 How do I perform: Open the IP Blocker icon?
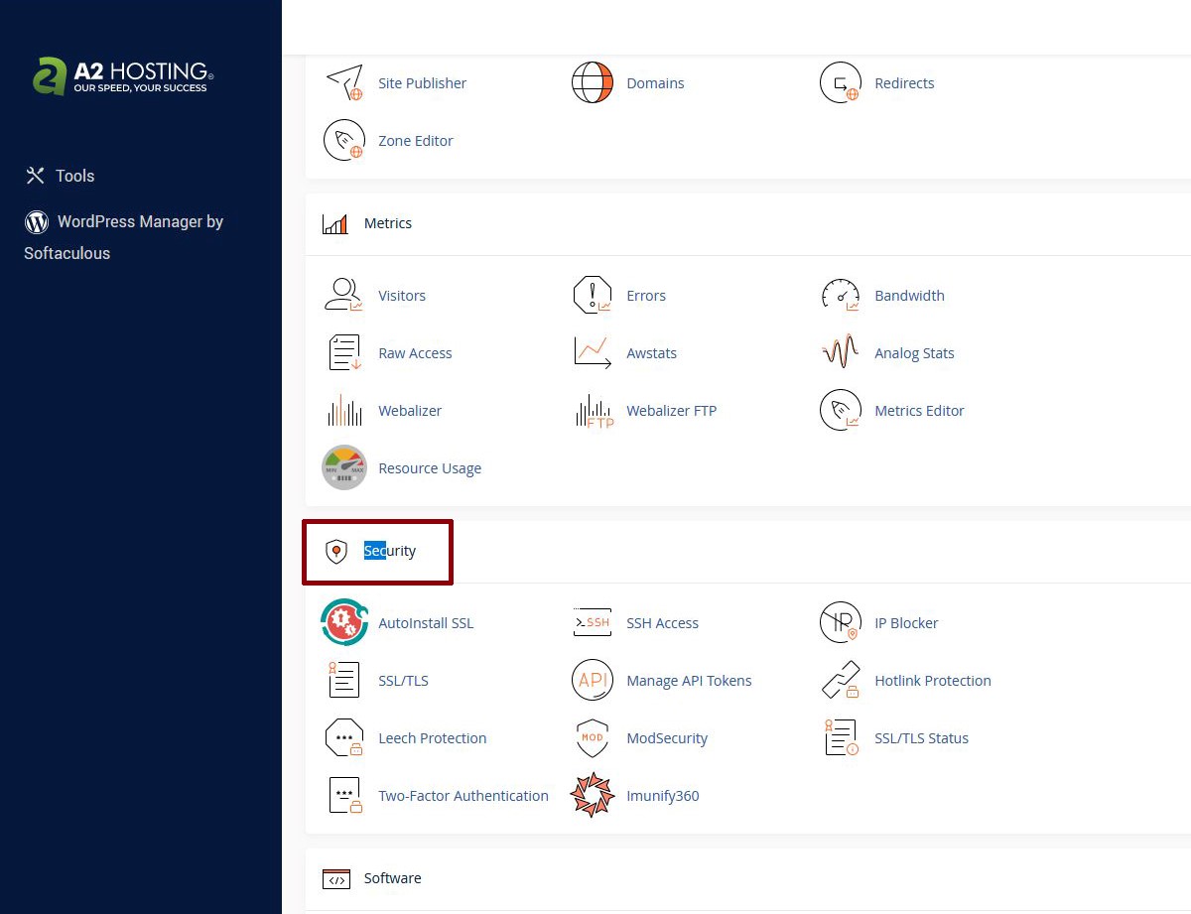coord(841,623)
